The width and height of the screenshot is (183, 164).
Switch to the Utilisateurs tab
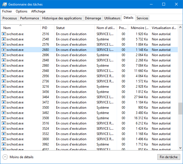pos(112,18)
